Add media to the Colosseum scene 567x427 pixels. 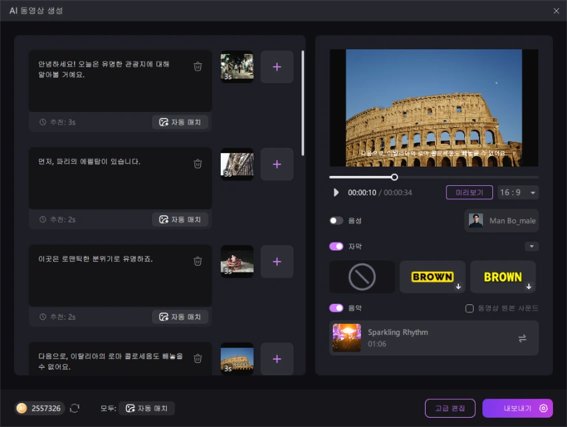(277, 359)
